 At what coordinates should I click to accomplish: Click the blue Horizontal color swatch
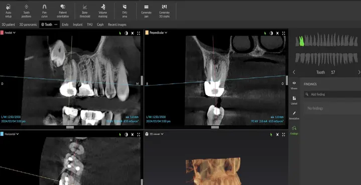(2, 134)
